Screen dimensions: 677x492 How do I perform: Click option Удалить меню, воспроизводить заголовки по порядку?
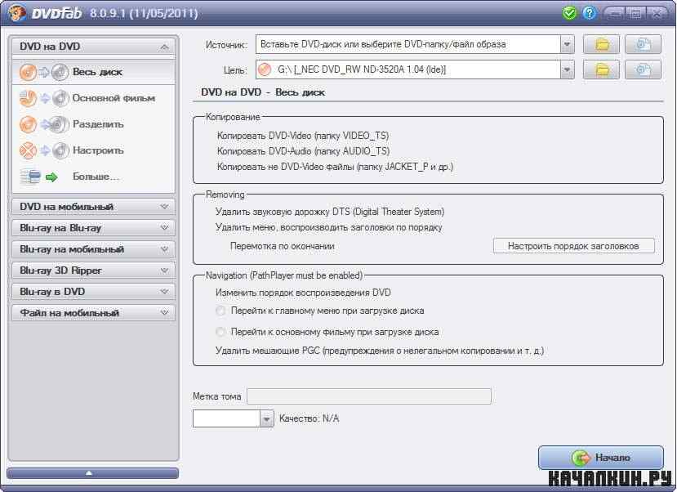tap(328, 227)
